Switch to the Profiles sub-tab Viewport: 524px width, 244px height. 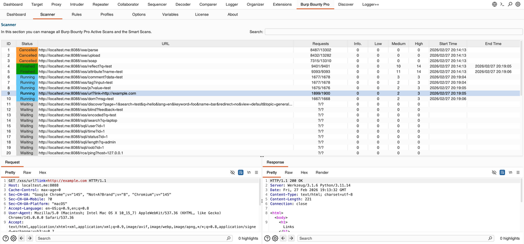point(107,15)
